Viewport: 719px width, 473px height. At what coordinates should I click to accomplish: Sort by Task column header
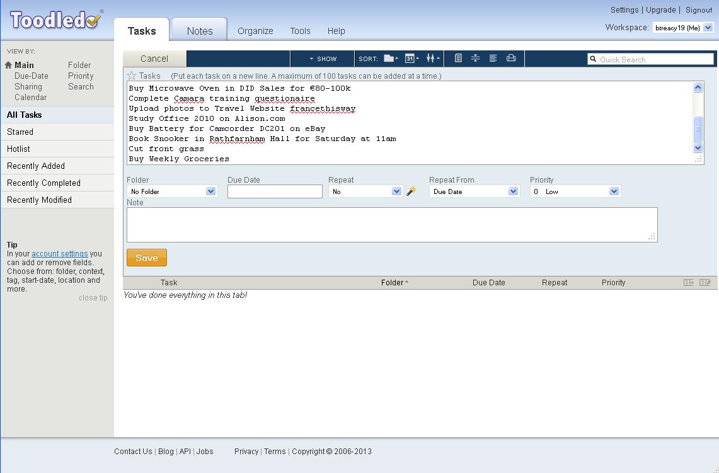tap(169, 282)
